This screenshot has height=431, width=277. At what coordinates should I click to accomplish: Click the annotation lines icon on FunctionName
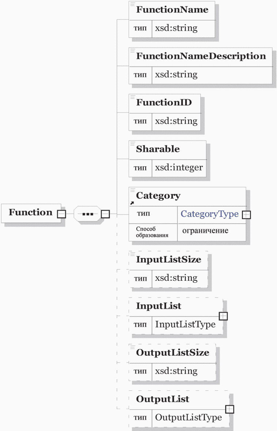132,4
